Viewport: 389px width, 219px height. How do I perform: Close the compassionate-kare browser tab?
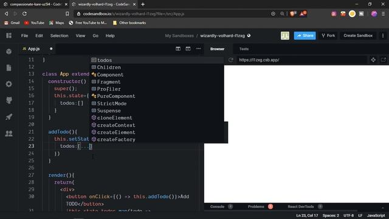66,4
